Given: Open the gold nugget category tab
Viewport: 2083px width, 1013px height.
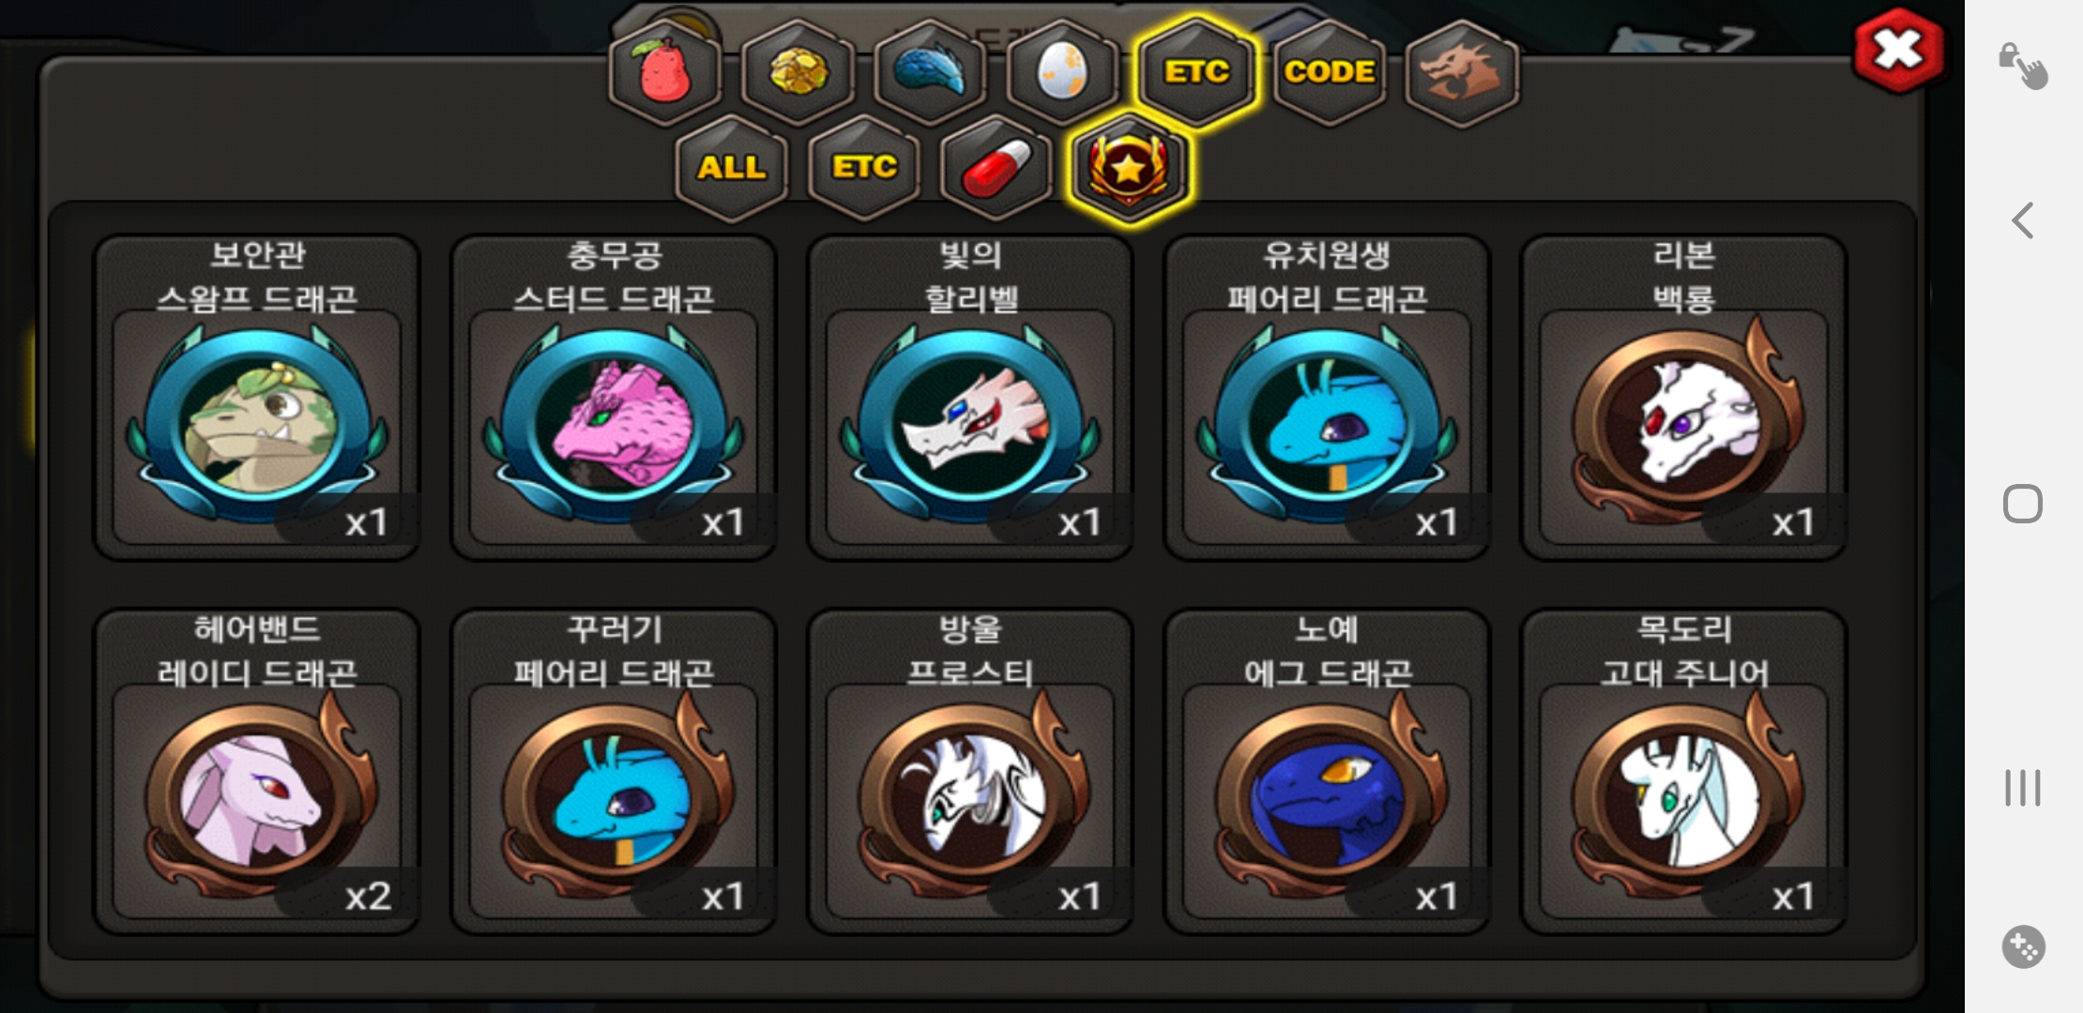Looking at the screenshot, I should click(798, 72).
